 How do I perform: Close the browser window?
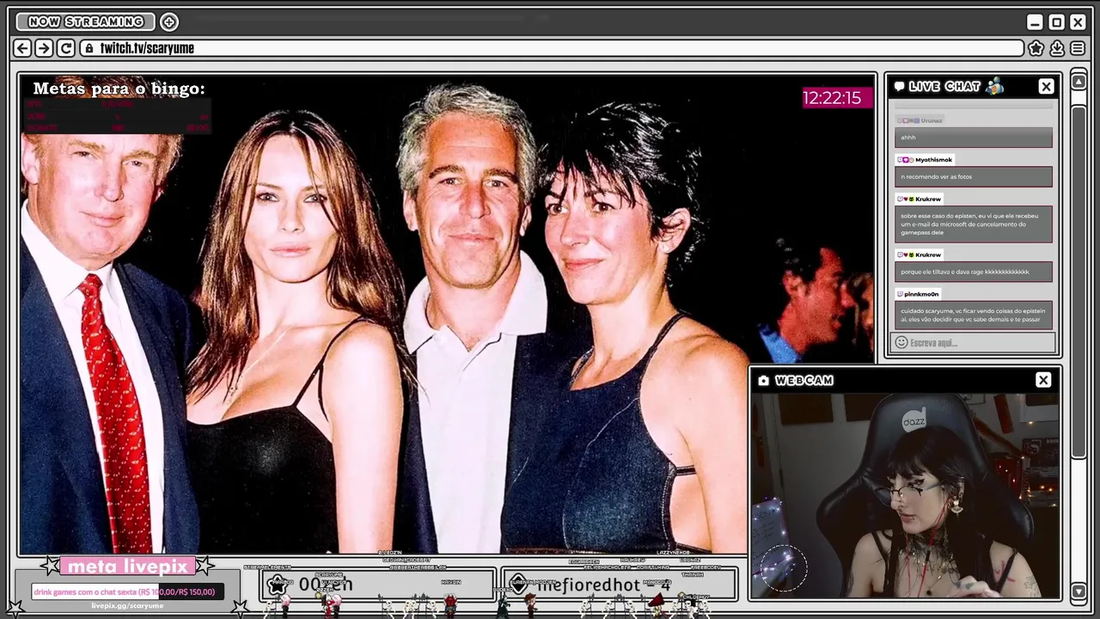click(1078, 22)
